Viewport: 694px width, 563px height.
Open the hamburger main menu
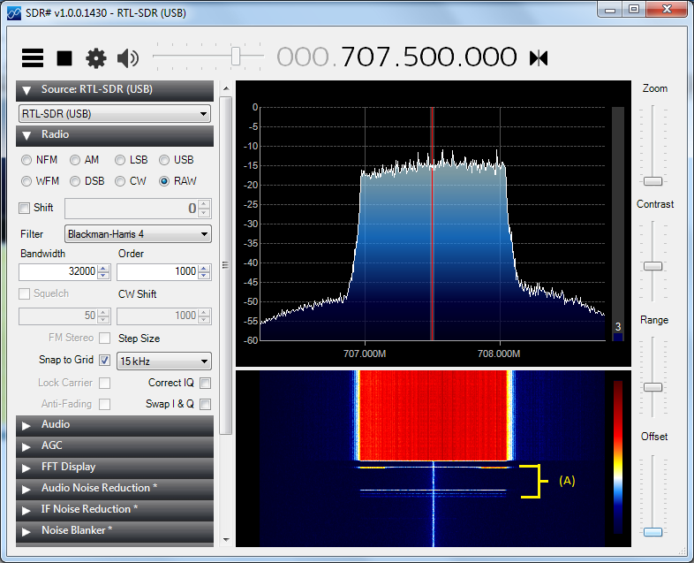click(x=33, y=57)
